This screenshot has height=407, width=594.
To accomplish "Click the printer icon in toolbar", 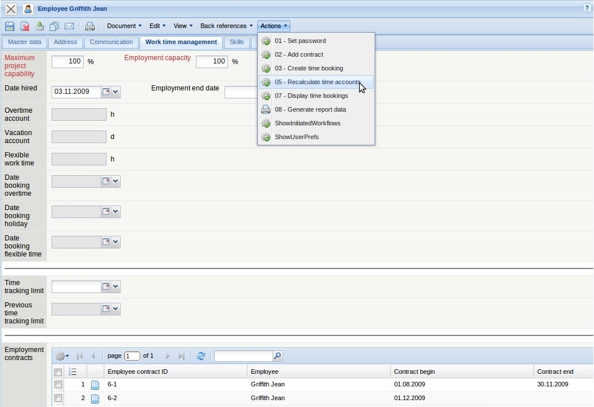I will pos(90,26).
